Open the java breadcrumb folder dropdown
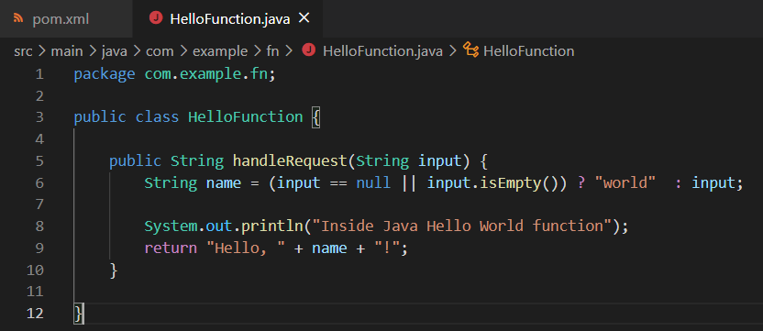 point(115,51)
